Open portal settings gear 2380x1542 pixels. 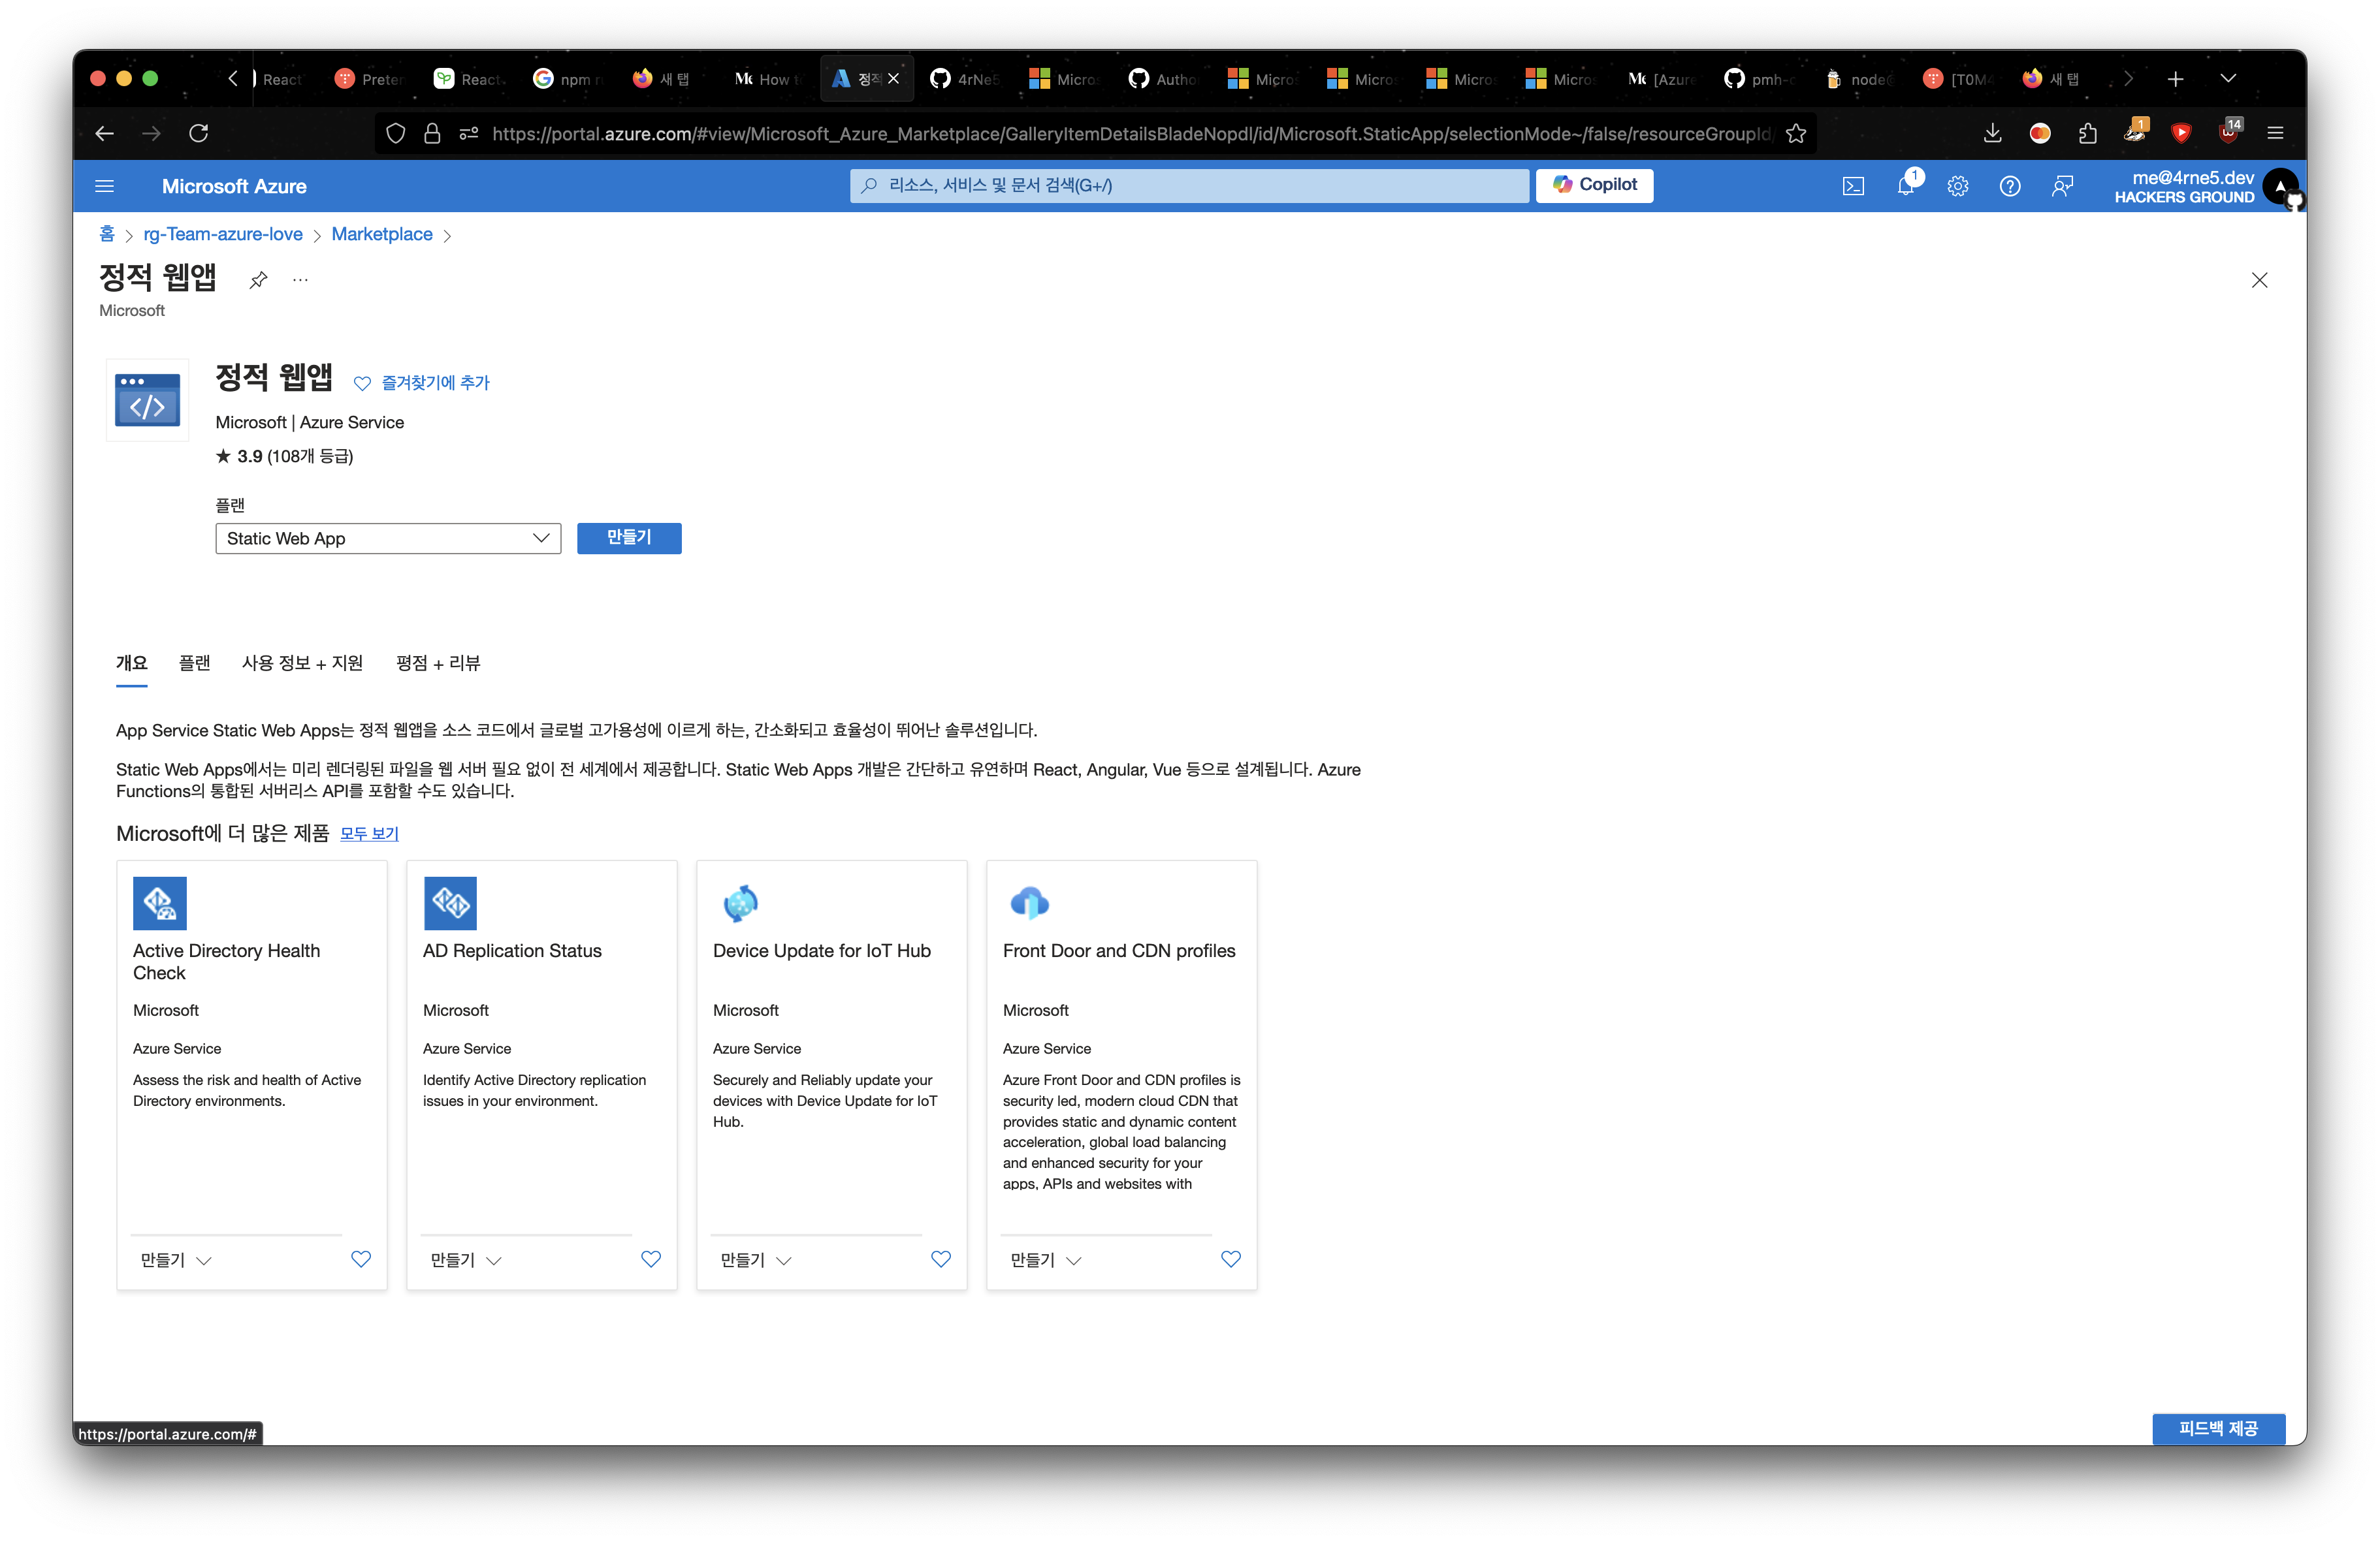coord(1958,186)
